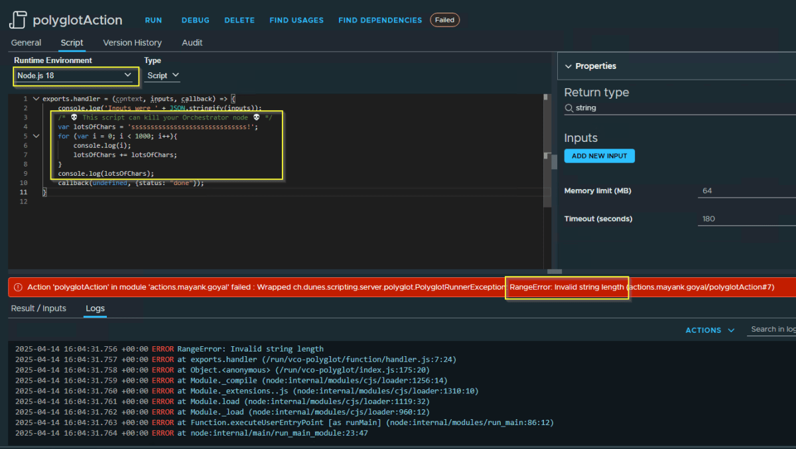Expand the ACTIONS dropdown in logs

[710, 330]
